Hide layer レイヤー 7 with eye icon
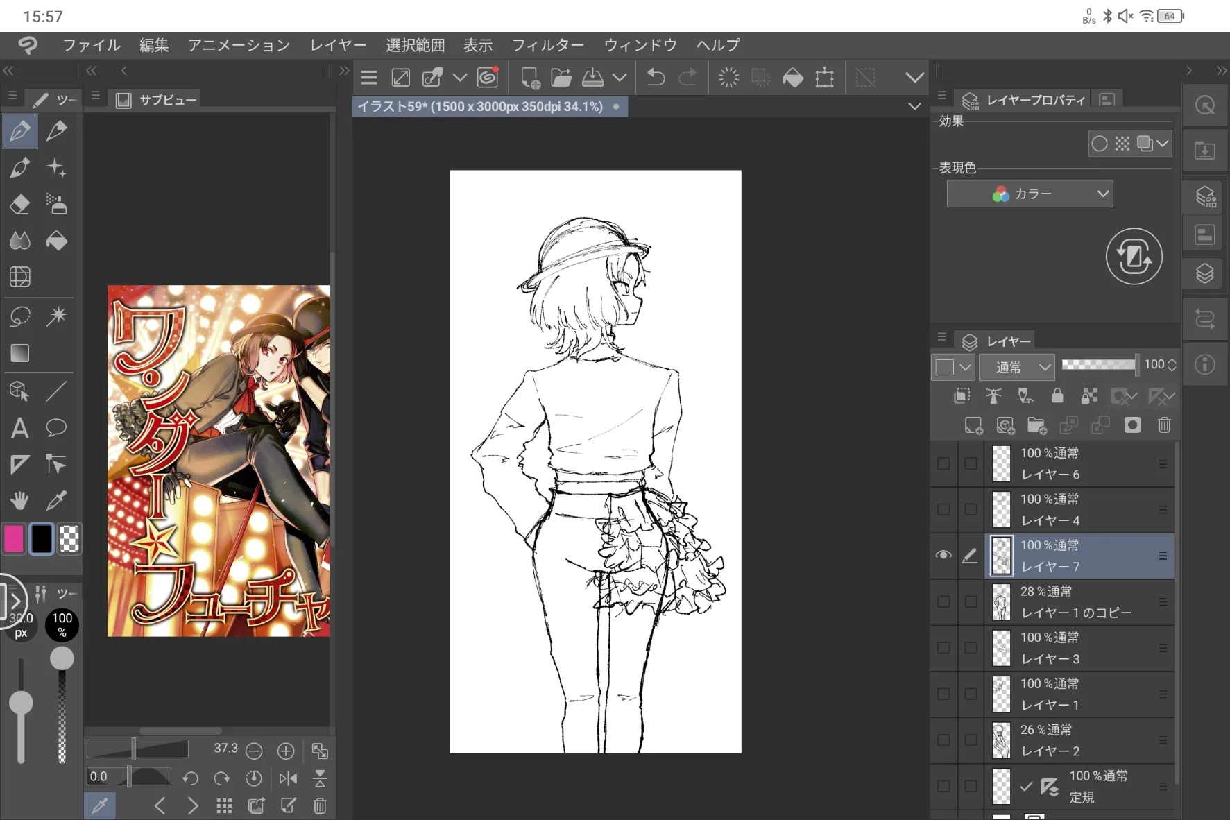The height and width of the screenshot is (820, 1230). pyautogui.click(x=943, y=556)
